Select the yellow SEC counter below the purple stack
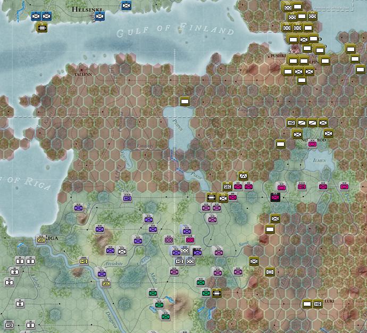 click(106, 283)
